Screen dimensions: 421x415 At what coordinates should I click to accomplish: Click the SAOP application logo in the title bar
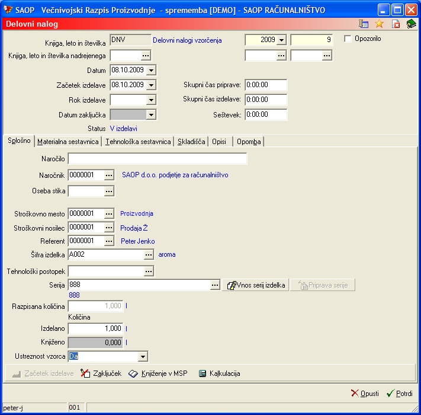coord(8,10)
